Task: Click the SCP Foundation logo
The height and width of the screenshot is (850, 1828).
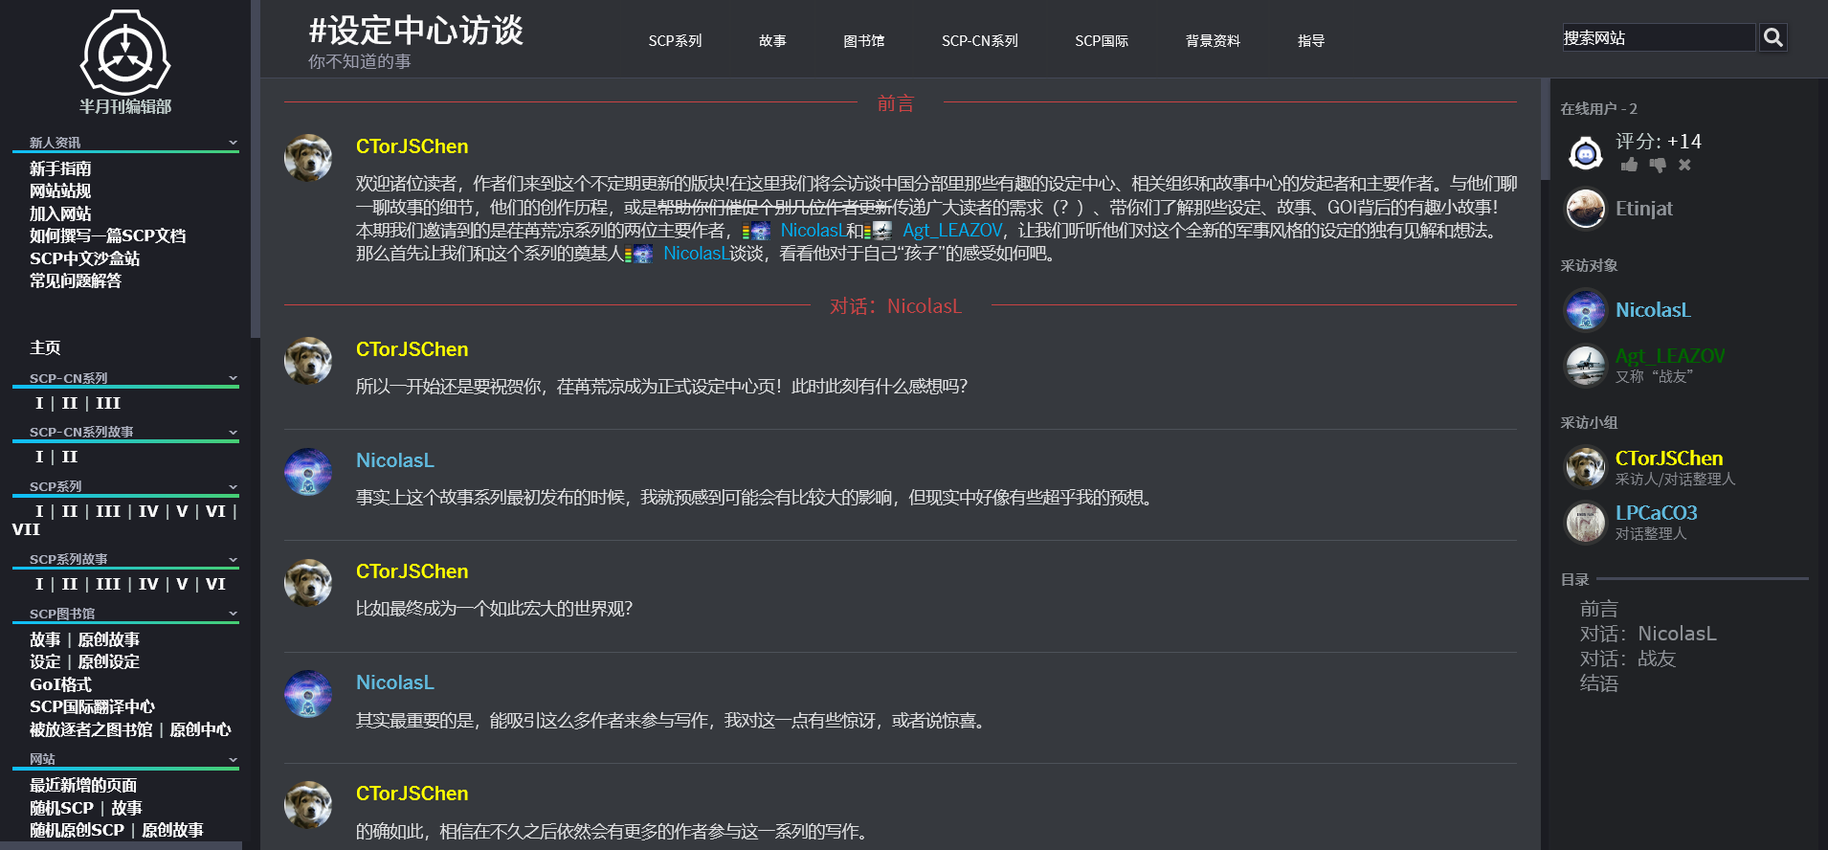Action: click(x=125, y=53)
